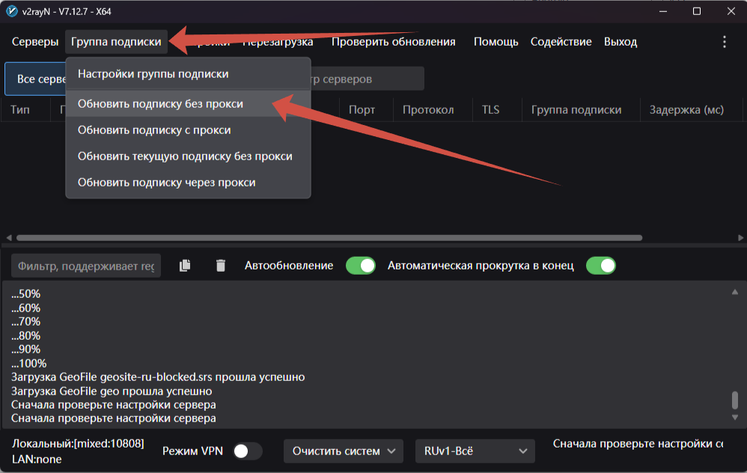Clear the log with the trash icon
The image size is (747, 473).
tap(221, 266)
